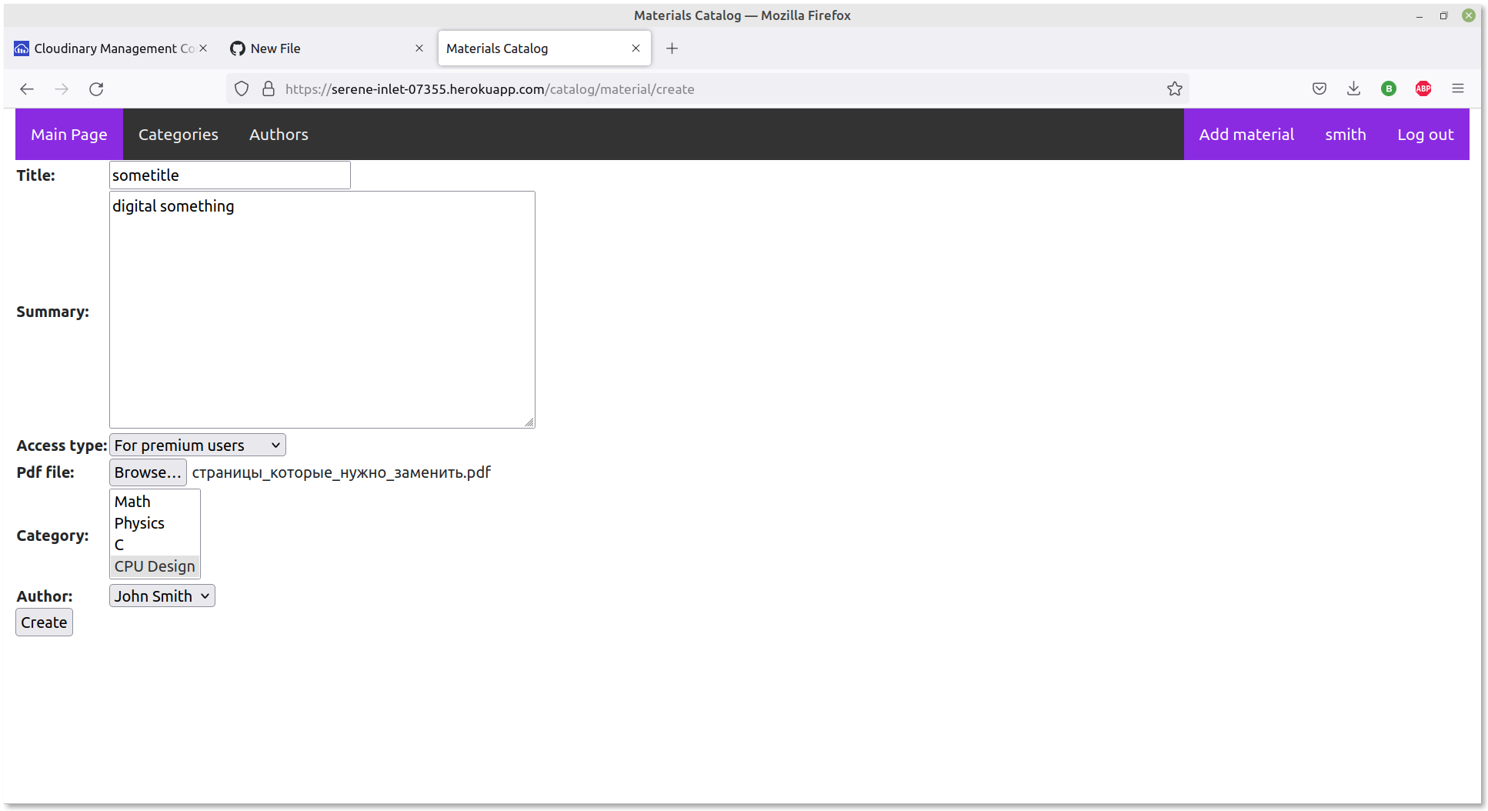Open the Pocket save icon
The image size is (1488, 811).
point(1320,88)
